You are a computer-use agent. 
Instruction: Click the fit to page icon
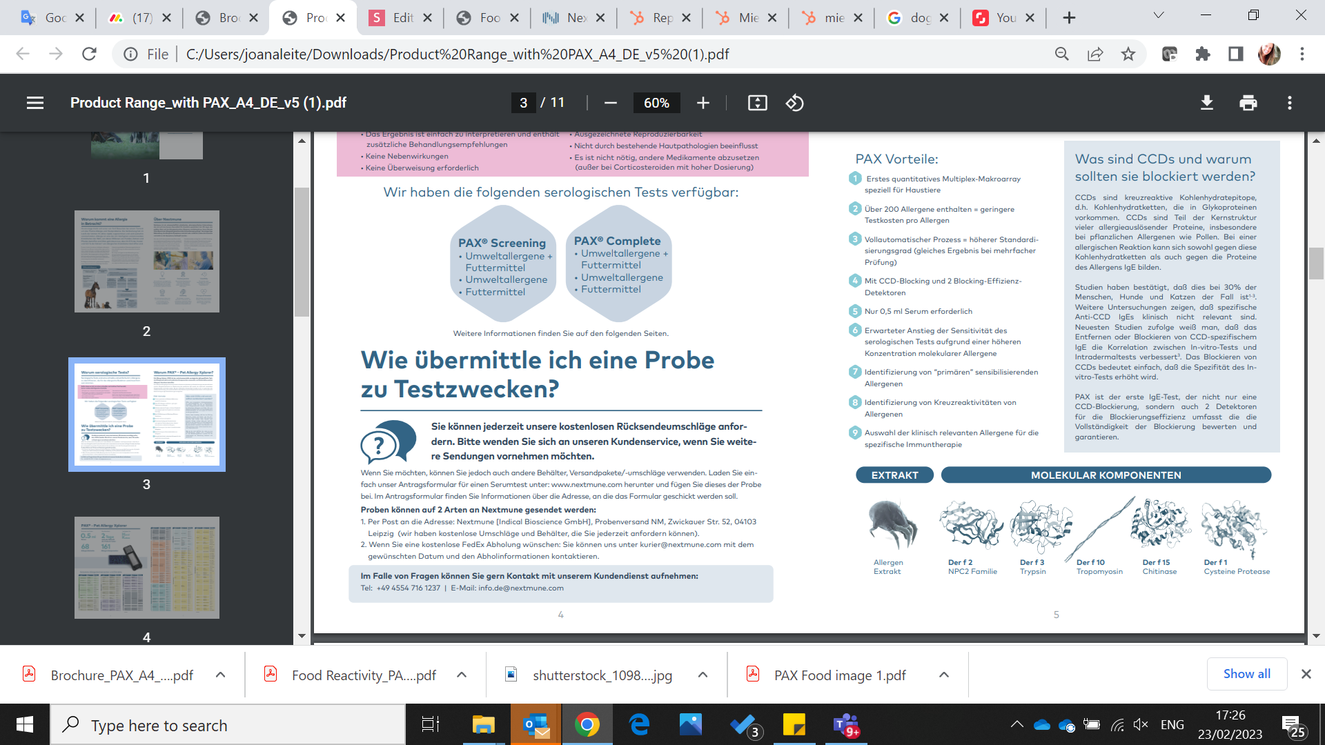(757, 103)
